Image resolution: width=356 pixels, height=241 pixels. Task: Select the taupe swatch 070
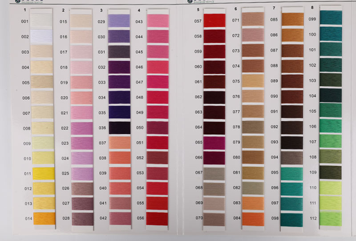tap(214, 218)
